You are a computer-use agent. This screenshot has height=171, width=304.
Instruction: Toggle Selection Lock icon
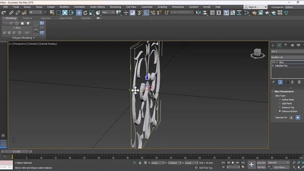coord(140,163)
